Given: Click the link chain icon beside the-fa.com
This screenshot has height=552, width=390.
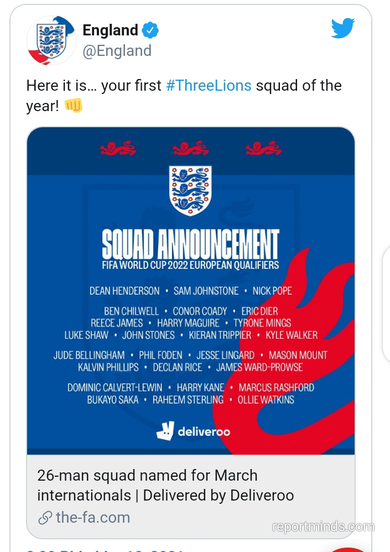Looking at the screenshot, I should (45, 518).
